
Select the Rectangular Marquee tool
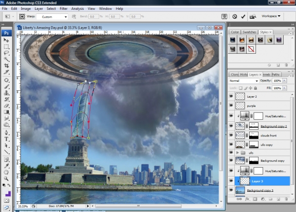click(6, 46)
